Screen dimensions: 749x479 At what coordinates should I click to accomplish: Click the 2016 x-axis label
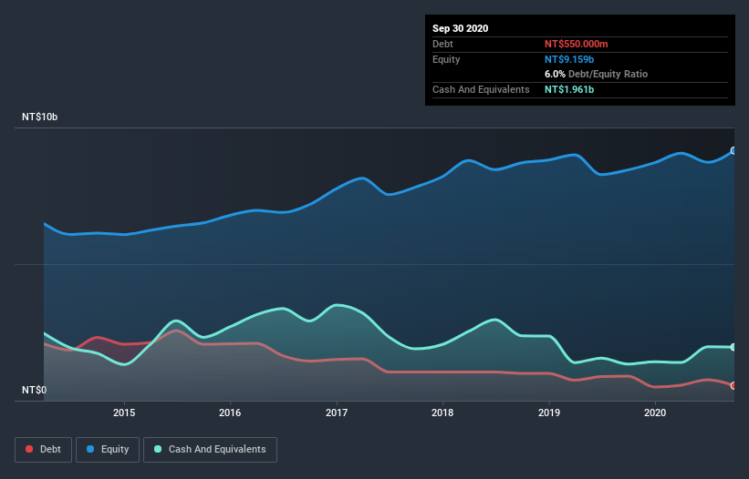click(230, 413)
